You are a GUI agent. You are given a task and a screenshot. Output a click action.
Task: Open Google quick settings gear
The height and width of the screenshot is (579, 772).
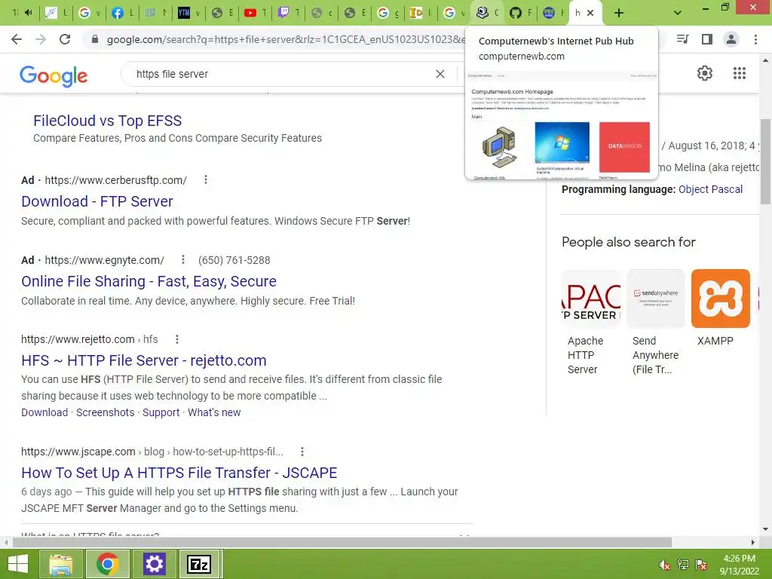pos(705,73)
